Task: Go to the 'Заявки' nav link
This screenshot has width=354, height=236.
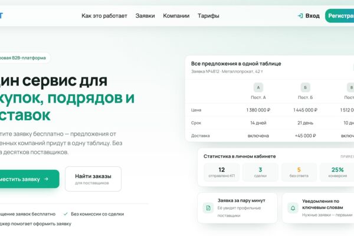Action: click(145, 16)
